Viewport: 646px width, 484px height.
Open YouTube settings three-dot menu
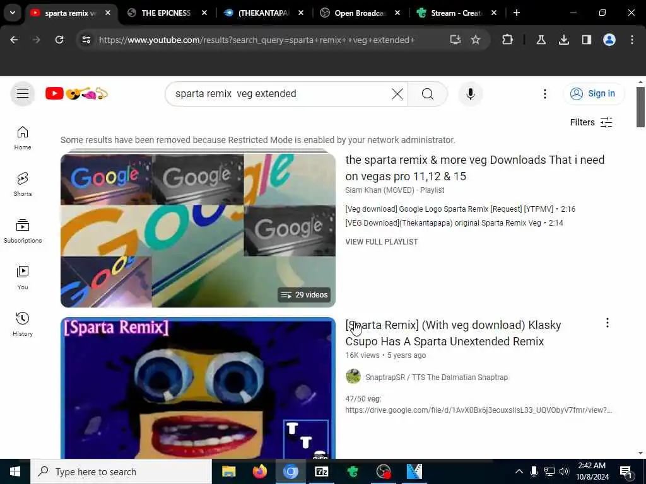(x=544, y=94)
